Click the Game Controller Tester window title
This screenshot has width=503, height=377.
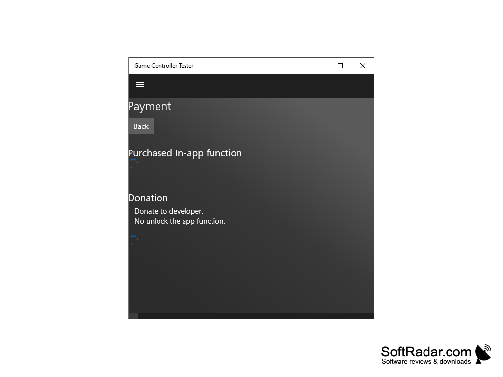pyautogui.click(x=164, y=66)
